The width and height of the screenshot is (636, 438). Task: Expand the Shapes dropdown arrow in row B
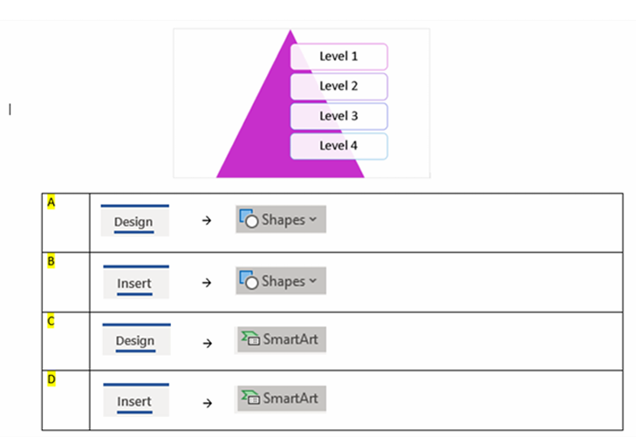(x=312, y=281)
